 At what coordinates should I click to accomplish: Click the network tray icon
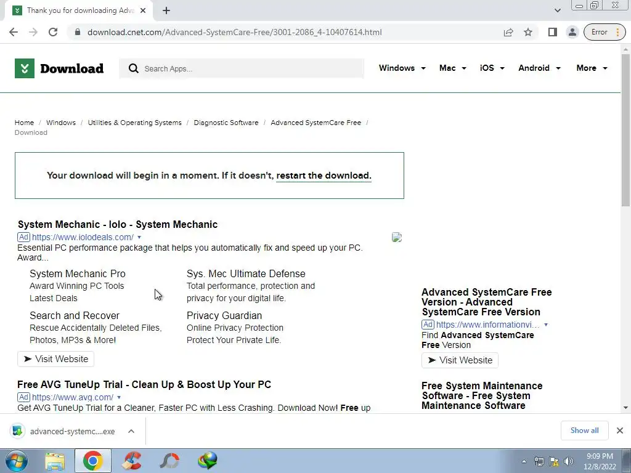click(539, 462)
